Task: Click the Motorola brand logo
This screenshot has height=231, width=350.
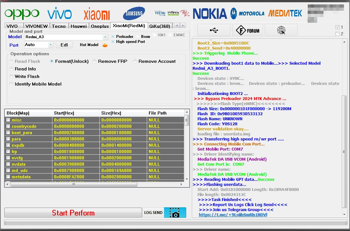Action: 247,14
